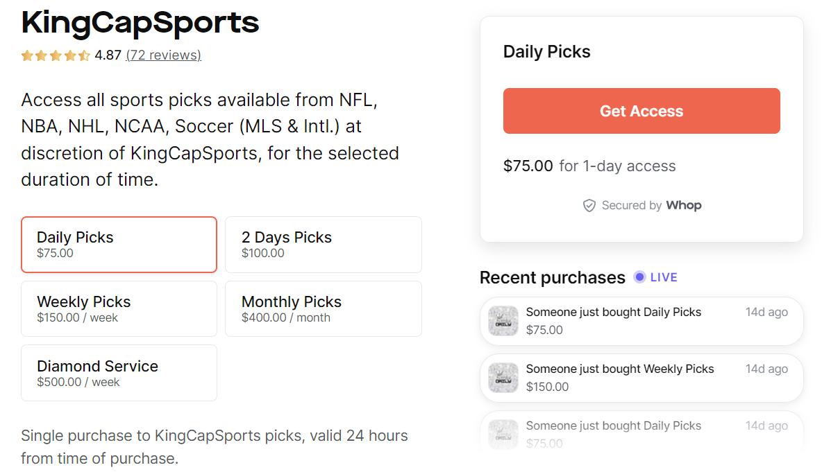
Task: Click the Whop logo in the purchase card
Action: (x=685, y=205)
